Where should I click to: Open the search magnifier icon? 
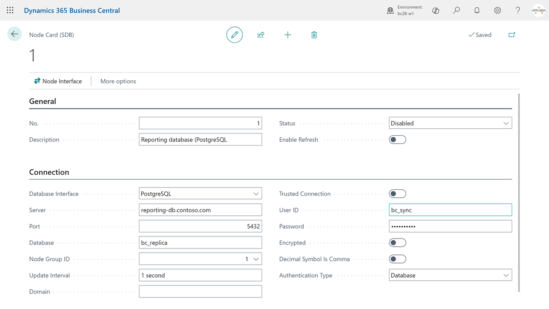click(x=456, y=10)
